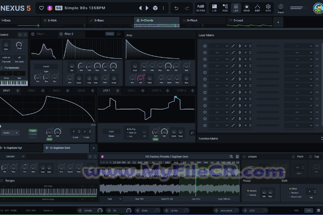
Task: Open the note on Trig mode selector
Action: click(x=6, y=57)
